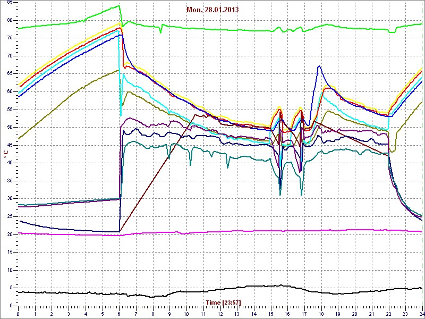Click the "Time [23:57]" axis label
Screen dimensions: 425x319
[223, 302]
